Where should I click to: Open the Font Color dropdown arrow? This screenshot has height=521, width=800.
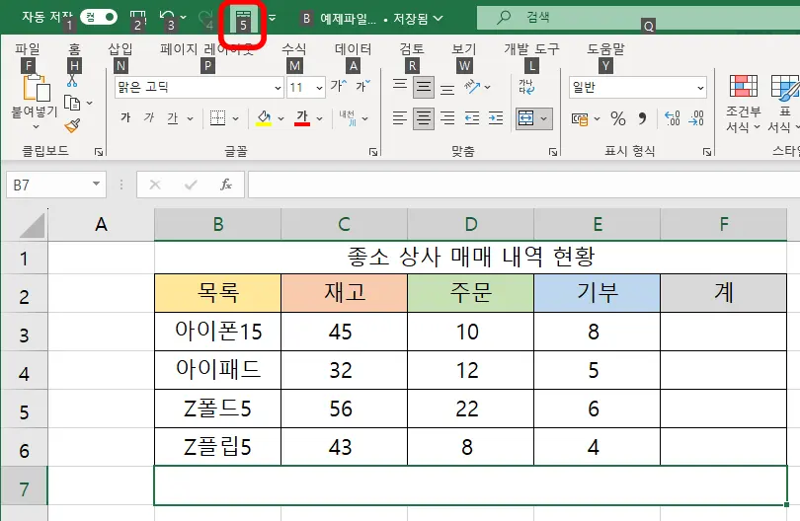(319, 118)
